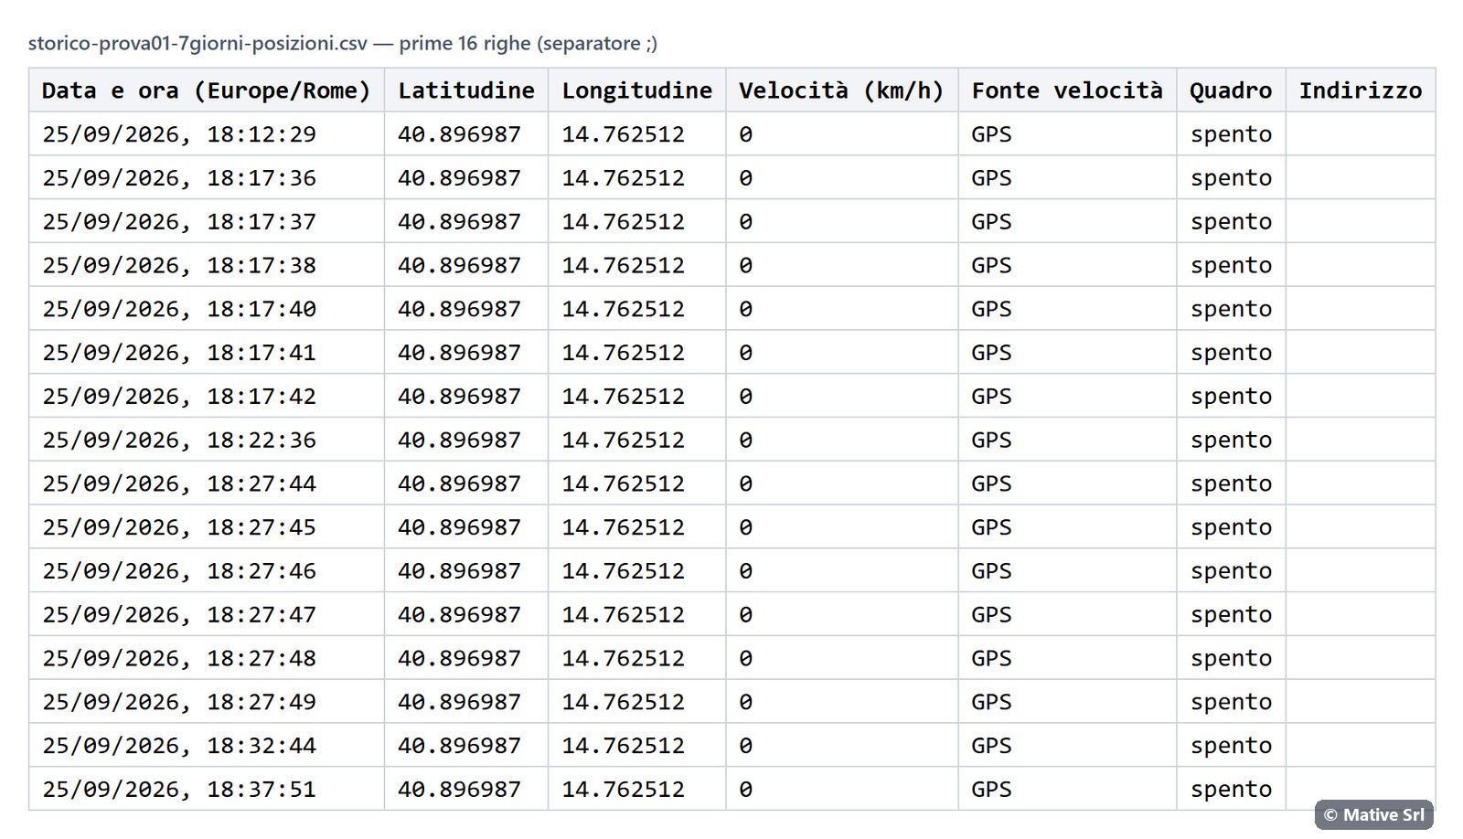Click latitude 40.896987 in the 18:37:51 row
Image resolution: width=1463 pixels, height=839 pixels.
pos(459,790)
